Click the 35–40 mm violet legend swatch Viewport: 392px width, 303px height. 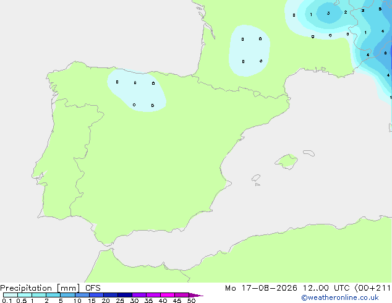(x=153, y=295)
